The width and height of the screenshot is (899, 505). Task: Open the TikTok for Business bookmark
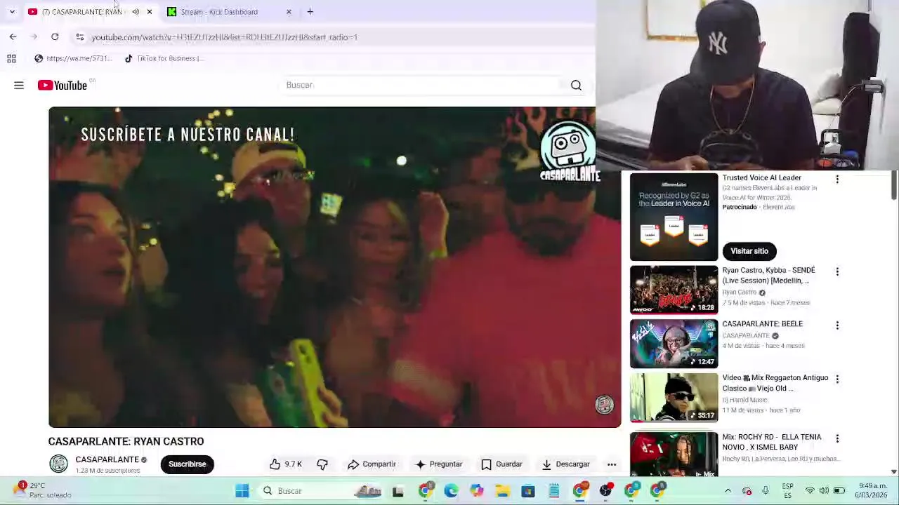click(164, 58)
